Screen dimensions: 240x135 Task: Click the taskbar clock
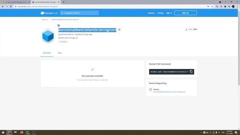click(229, 132)
